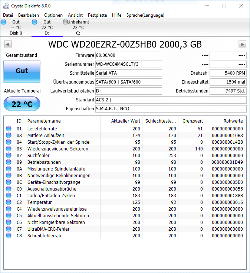250x273 pixels.
Task: Click status orb of Mittlere Anlaufzeit row
Action: point(9,135)
